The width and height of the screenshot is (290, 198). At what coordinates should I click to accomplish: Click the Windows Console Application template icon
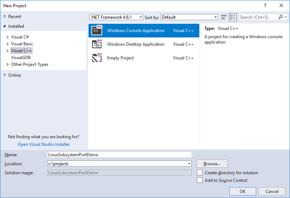point(97,30)
